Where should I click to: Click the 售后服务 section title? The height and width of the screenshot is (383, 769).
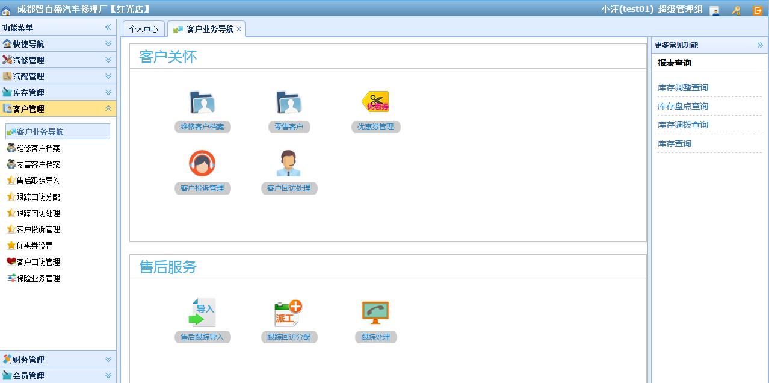168,267
